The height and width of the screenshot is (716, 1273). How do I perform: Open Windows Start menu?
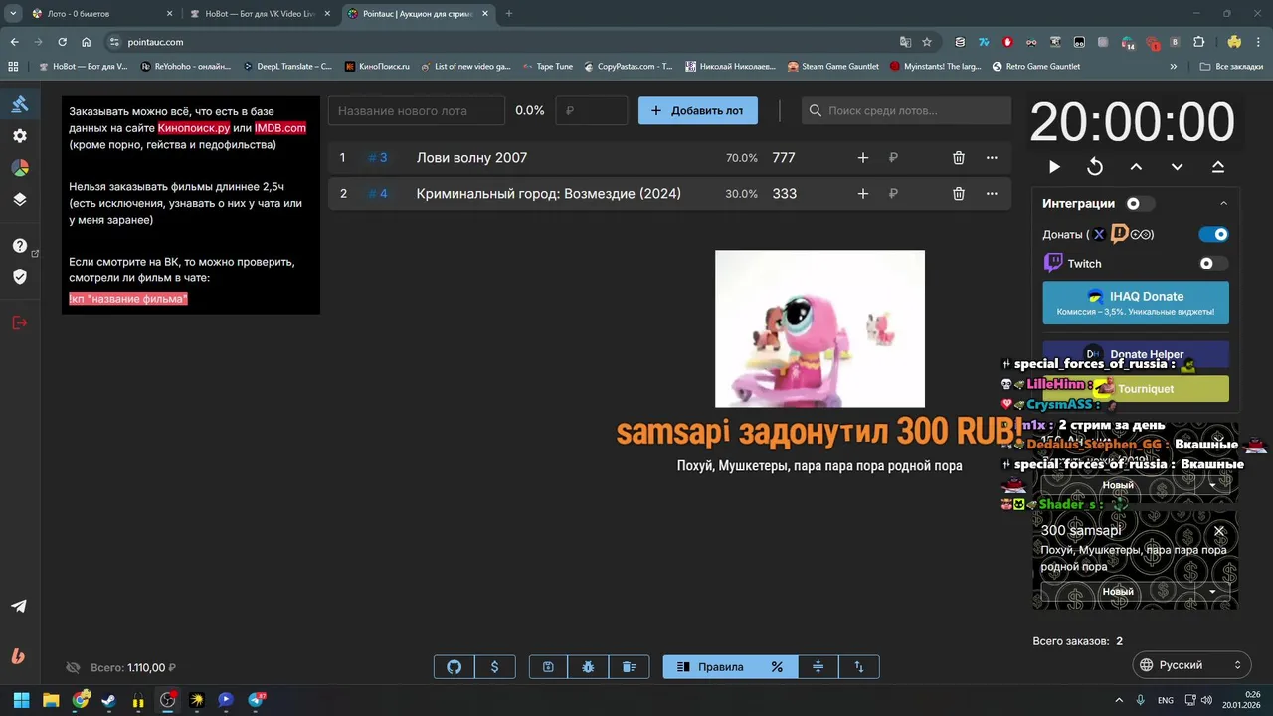pos(21,700)
